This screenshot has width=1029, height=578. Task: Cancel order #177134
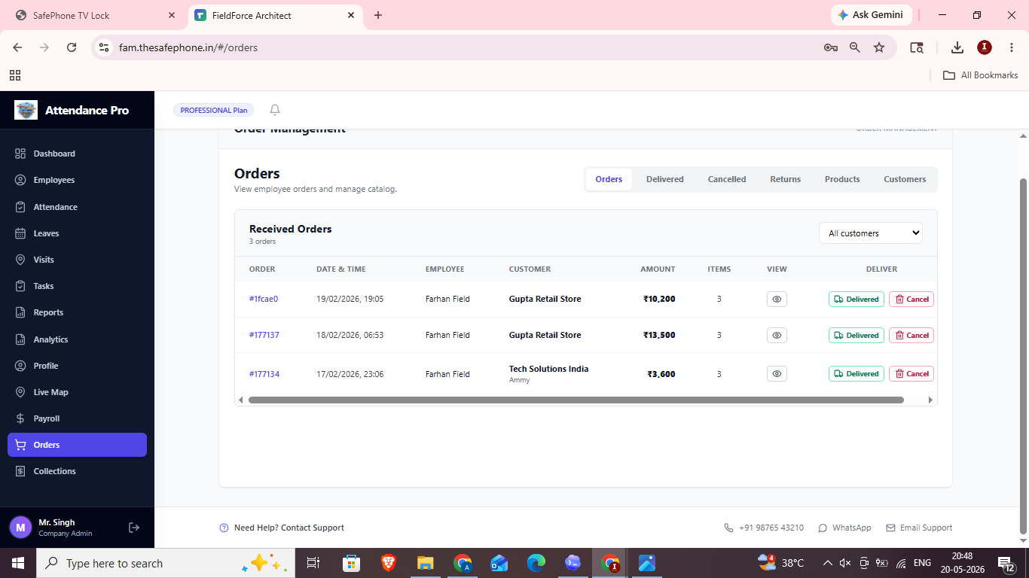pos(911,373)
